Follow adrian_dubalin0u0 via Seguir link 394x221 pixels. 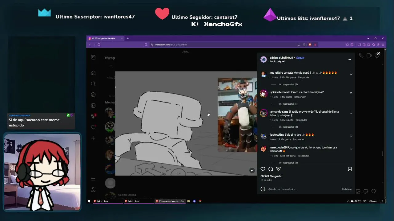300,58
